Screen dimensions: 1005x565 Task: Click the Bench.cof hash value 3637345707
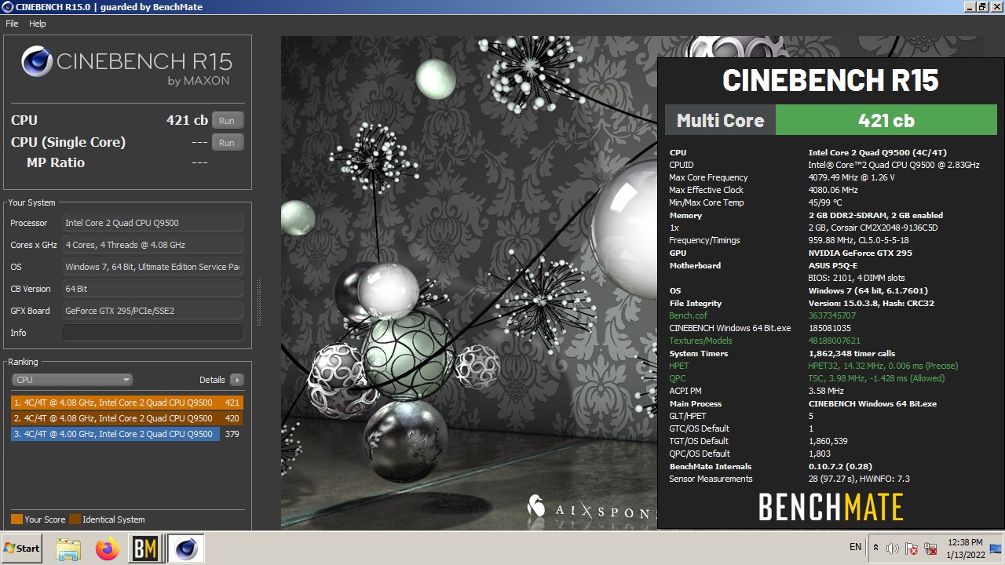(832, 315)
